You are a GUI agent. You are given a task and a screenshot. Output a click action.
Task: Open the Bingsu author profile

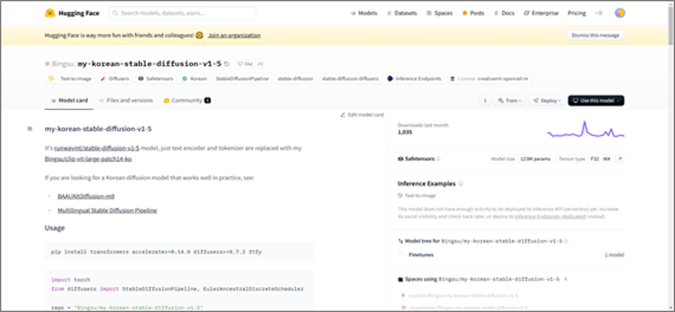click(x=63, y=64)
